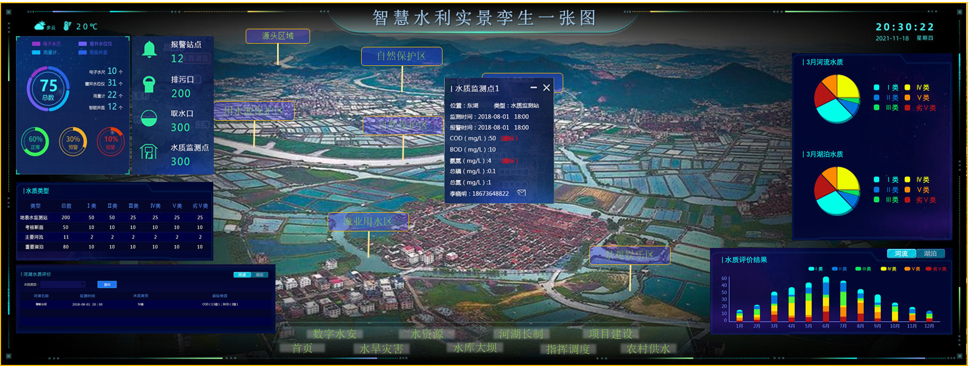Image resolution: width=968 pixels, height=366 pixels.
Task: Open the 水质类型 dropdown
Action: [63, 285]
